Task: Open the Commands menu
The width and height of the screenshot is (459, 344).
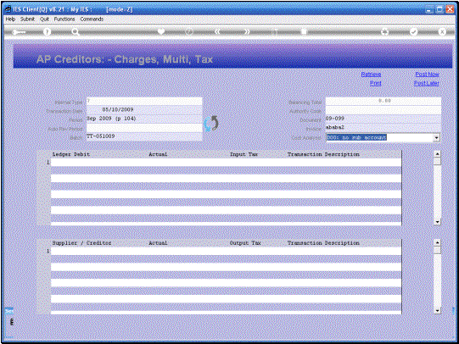Action: point(92,19)
